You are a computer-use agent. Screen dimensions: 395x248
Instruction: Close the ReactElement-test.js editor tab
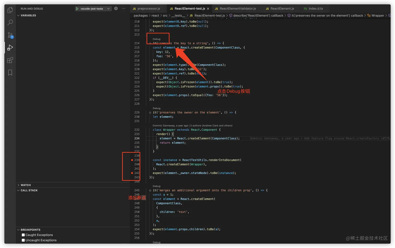point(208,8)
